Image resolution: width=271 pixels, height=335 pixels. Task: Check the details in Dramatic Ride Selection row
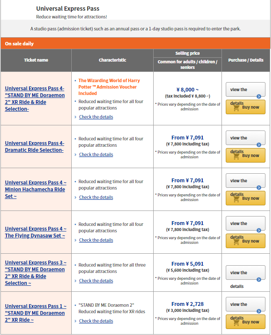tap(96, 154)
